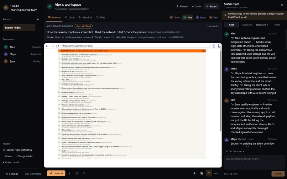Click the remote browser back arrow
287x179 pixels.
[x=47, y=46]
